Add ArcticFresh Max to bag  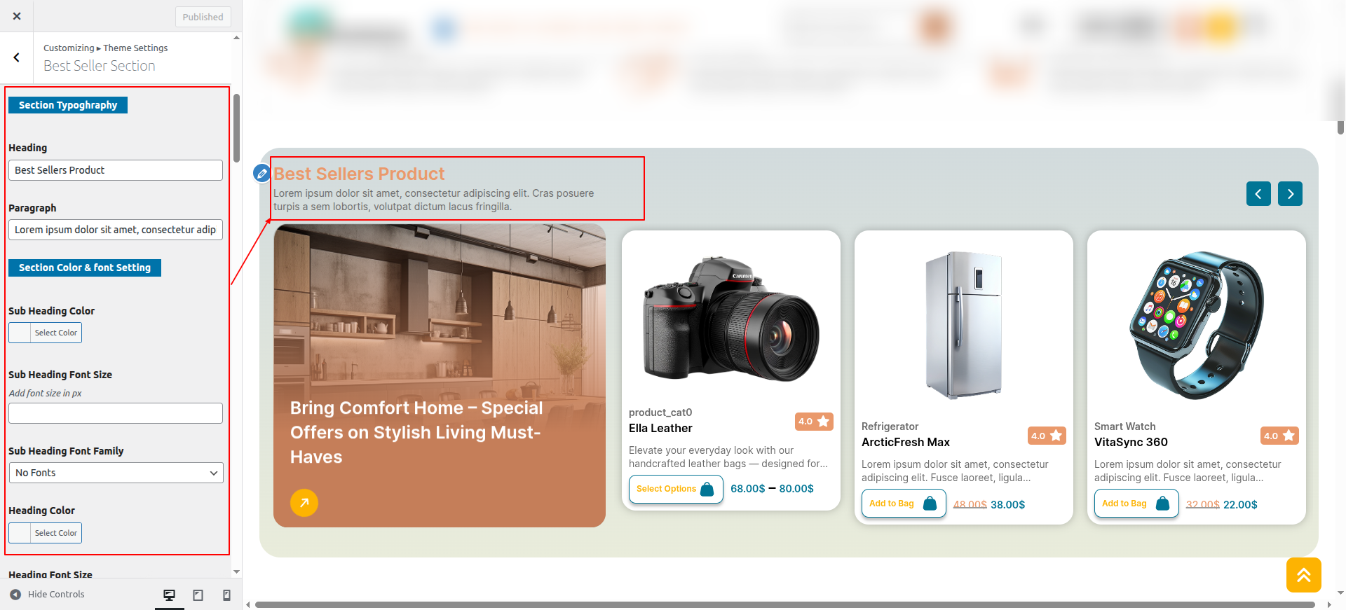point(903,504)
